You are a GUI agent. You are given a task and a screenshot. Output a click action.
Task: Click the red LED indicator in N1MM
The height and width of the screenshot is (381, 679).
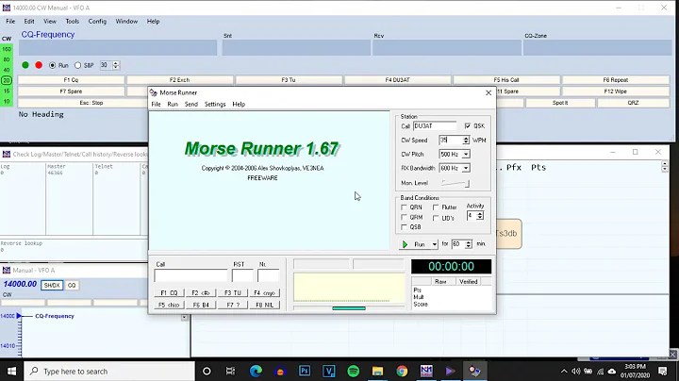point(39,65)
